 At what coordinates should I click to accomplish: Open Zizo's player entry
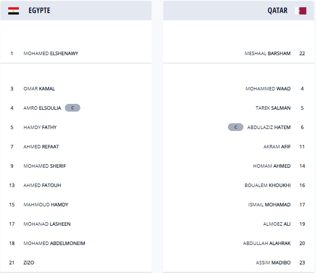point(29,262)
